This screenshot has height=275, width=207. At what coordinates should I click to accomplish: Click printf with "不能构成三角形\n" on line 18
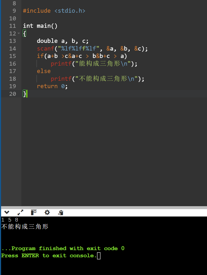tap(98, 79)
